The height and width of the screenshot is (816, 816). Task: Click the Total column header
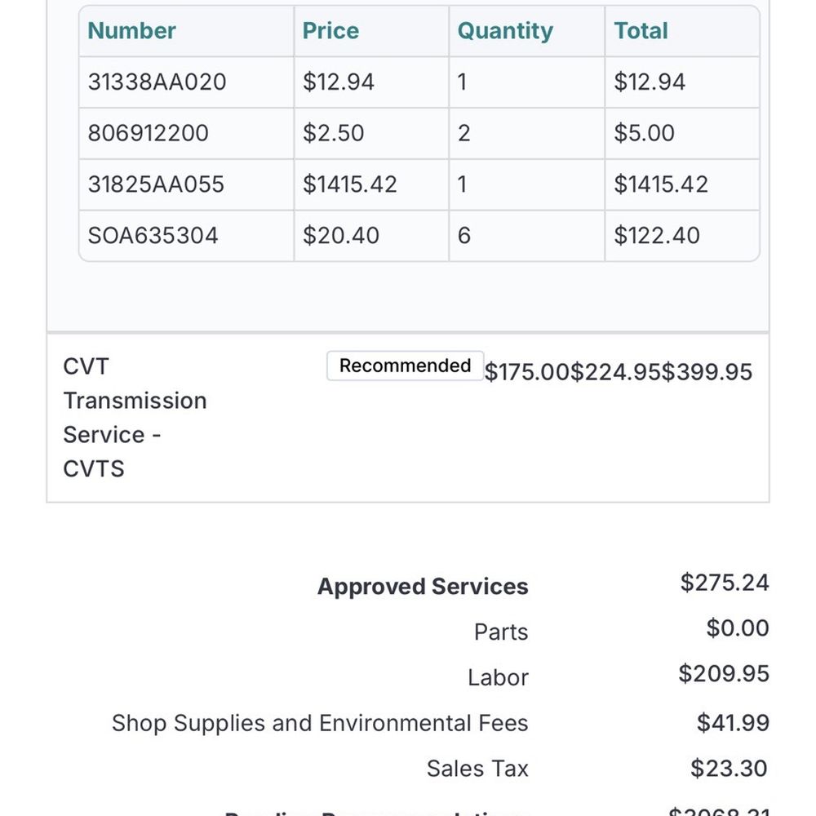point(641,31)
